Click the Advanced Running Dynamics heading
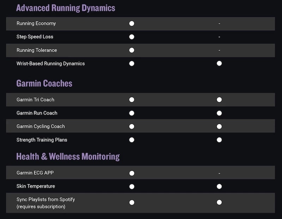The height and width of the screenshot is (219, 282). coord(66,8)
